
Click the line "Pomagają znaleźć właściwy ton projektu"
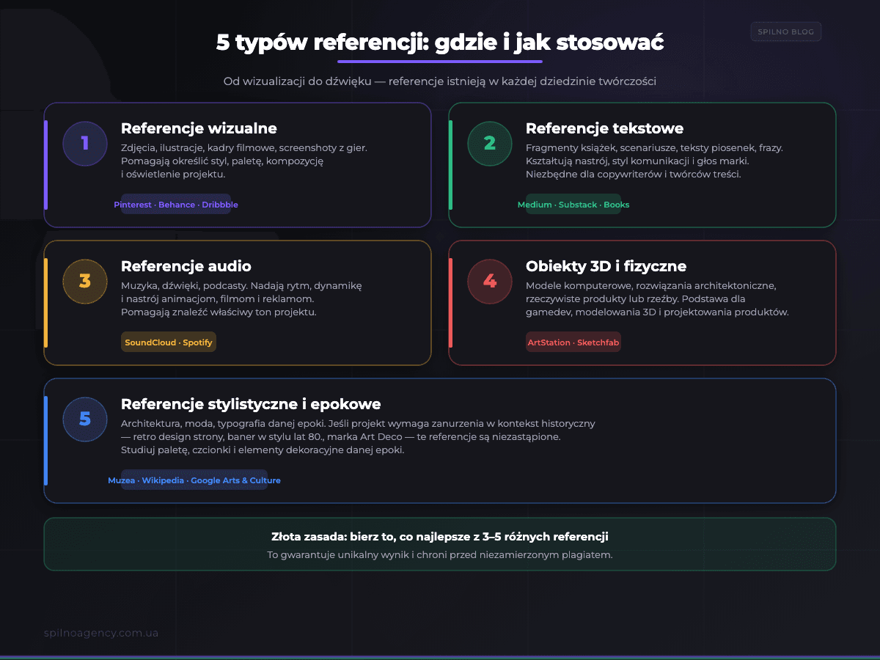click(219, 312)
